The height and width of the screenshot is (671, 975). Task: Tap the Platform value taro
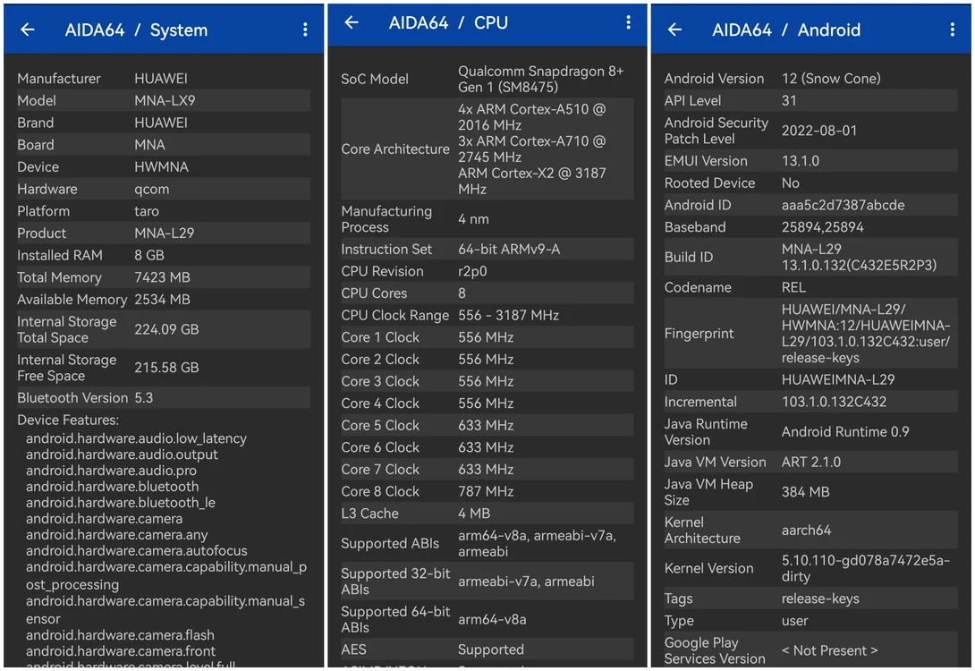147,211
